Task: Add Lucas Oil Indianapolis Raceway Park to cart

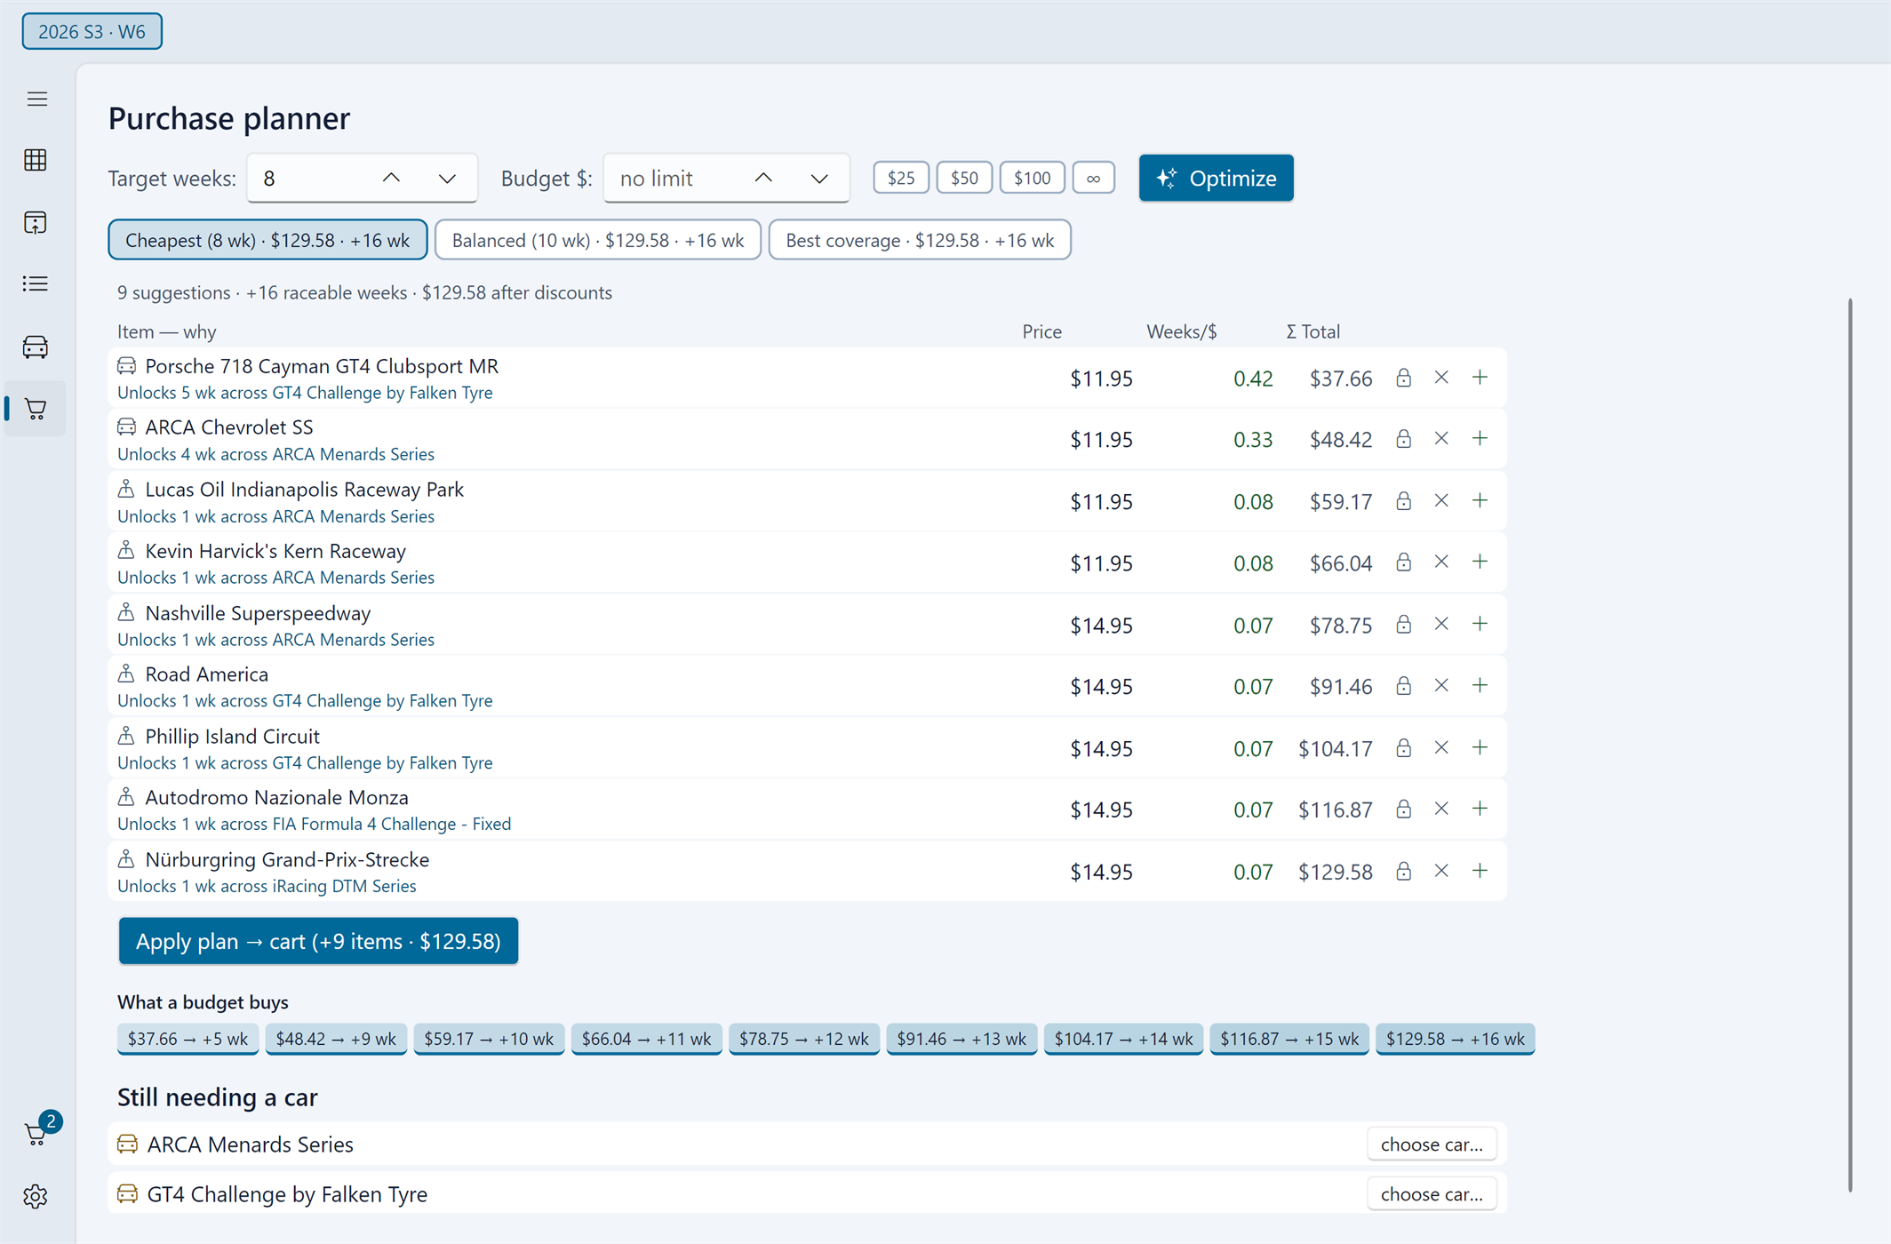Action: (x=1480, y=501)
